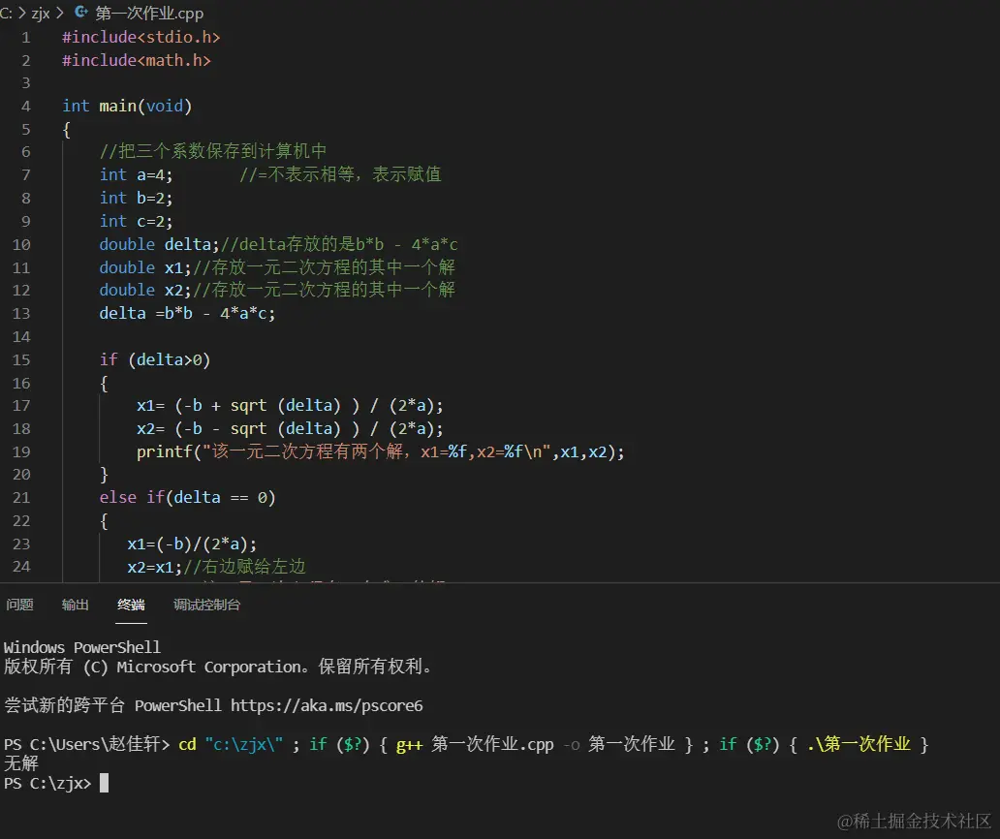Click delta =b*b - 4*a*c; line
Screen dimensions: 1000x839
(188, 313)
